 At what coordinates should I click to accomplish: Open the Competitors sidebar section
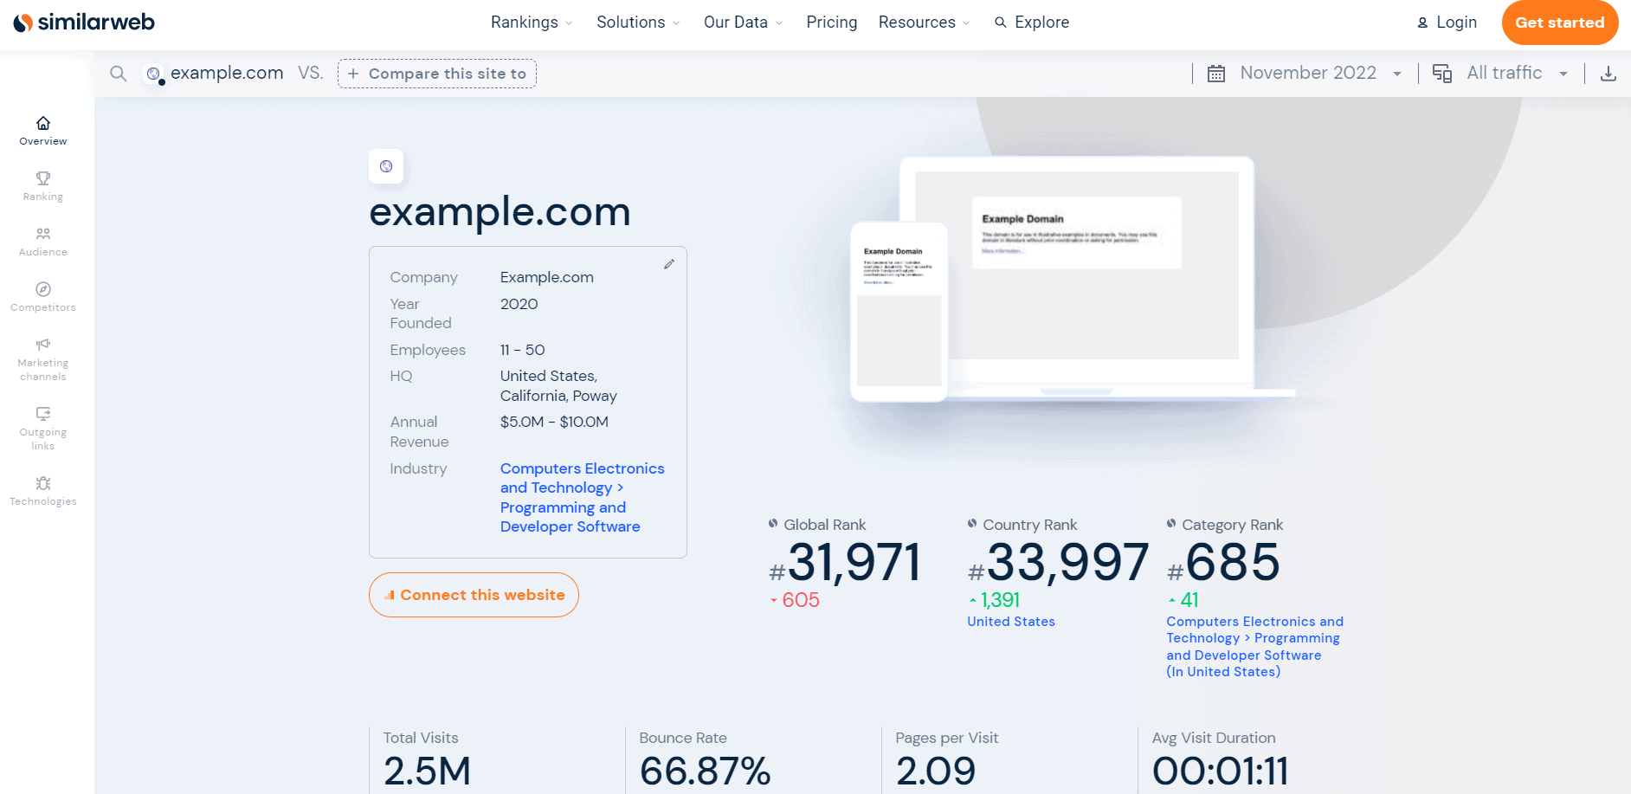43,297
